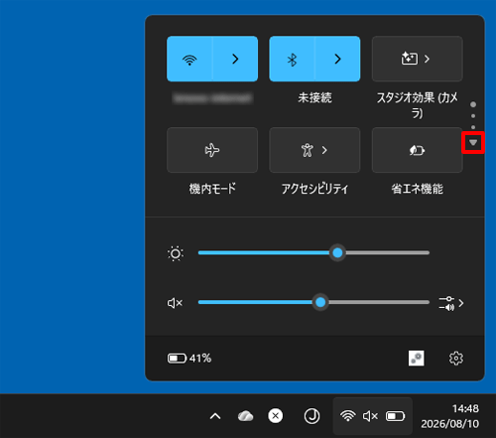Enable airplane mode (機内モード)

[212, 150]
